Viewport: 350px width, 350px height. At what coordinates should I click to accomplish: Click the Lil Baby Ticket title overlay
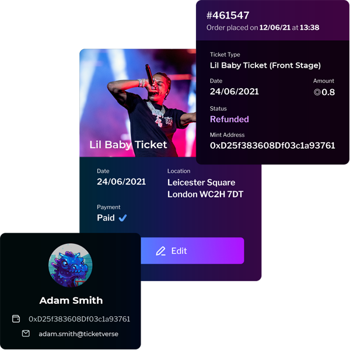click(128, 145)
